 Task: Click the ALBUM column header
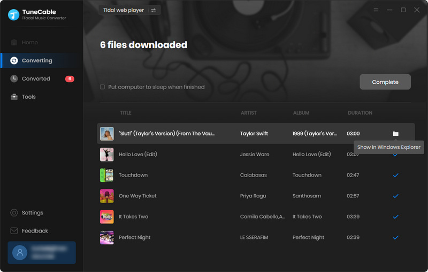click(301, 113)
